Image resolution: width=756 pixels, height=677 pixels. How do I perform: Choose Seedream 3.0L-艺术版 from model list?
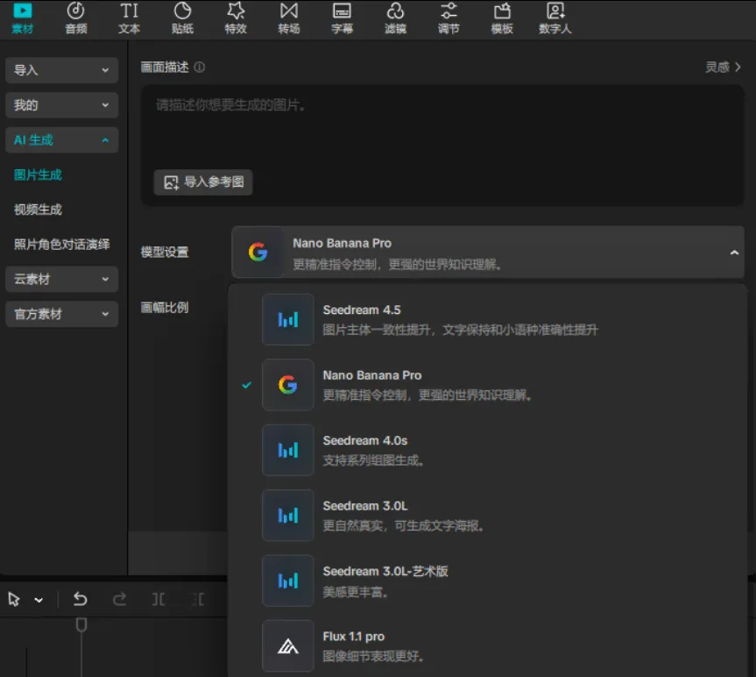[487, 581]
